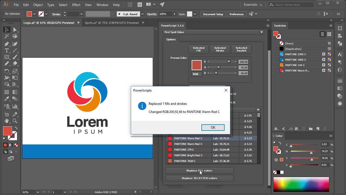Open Character panel from right dock

(x=340, y=55)
